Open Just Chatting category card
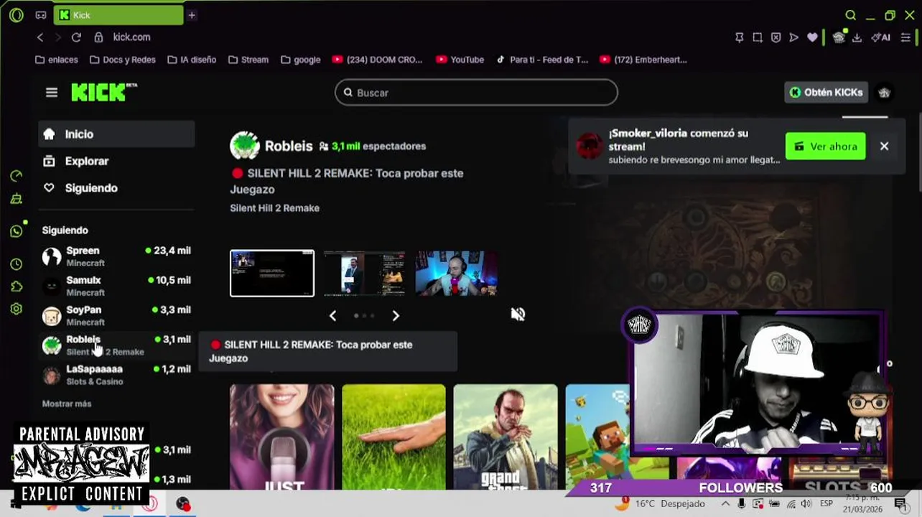 click(x=281, y=437)
